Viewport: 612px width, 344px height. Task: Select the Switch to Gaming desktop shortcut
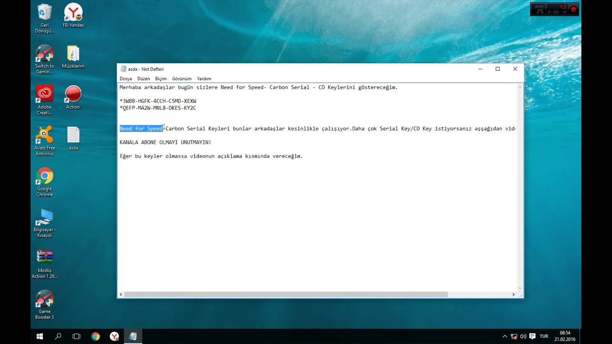pyautogui.click(x=44, y=59)
